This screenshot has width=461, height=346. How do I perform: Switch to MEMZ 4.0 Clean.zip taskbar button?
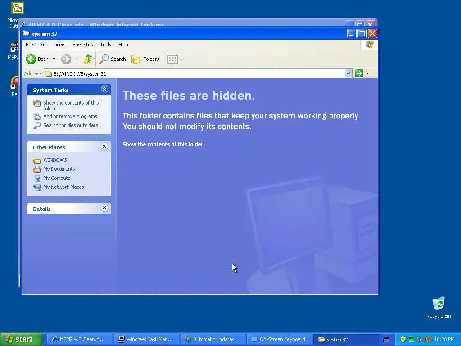click(x=80, y=340)
